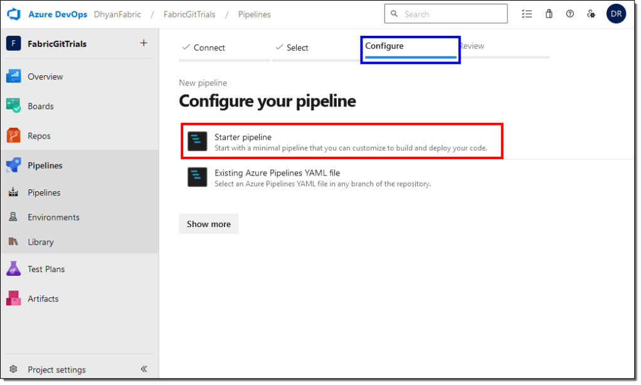Open Project settings link
The width and height of the screenshot is (641, 385).
coord(56,369)
